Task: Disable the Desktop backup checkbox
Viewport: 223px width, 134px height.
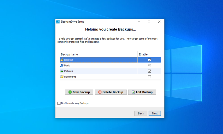Action: 149,60
